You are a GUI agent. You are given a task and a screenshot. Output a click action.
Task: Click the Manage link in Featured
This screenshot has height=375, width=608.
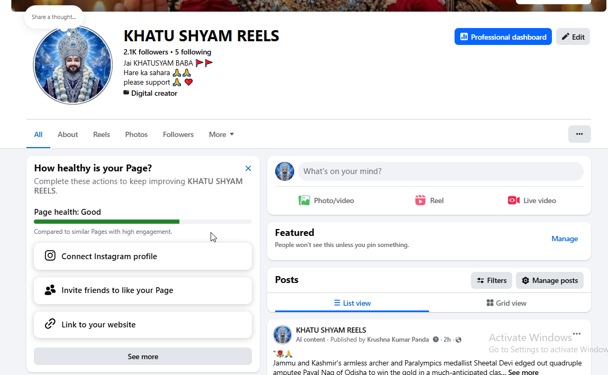[565, 239]
